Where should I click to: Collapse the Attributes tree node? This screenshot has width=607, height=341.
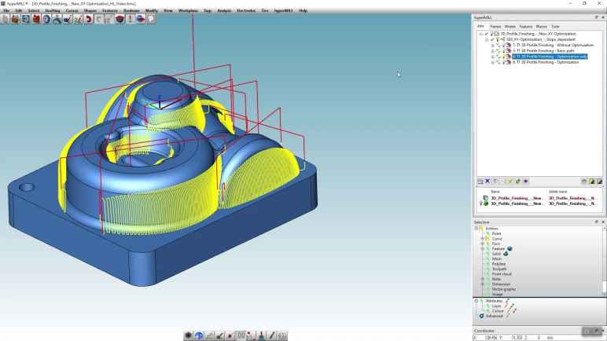coord(476,301)
